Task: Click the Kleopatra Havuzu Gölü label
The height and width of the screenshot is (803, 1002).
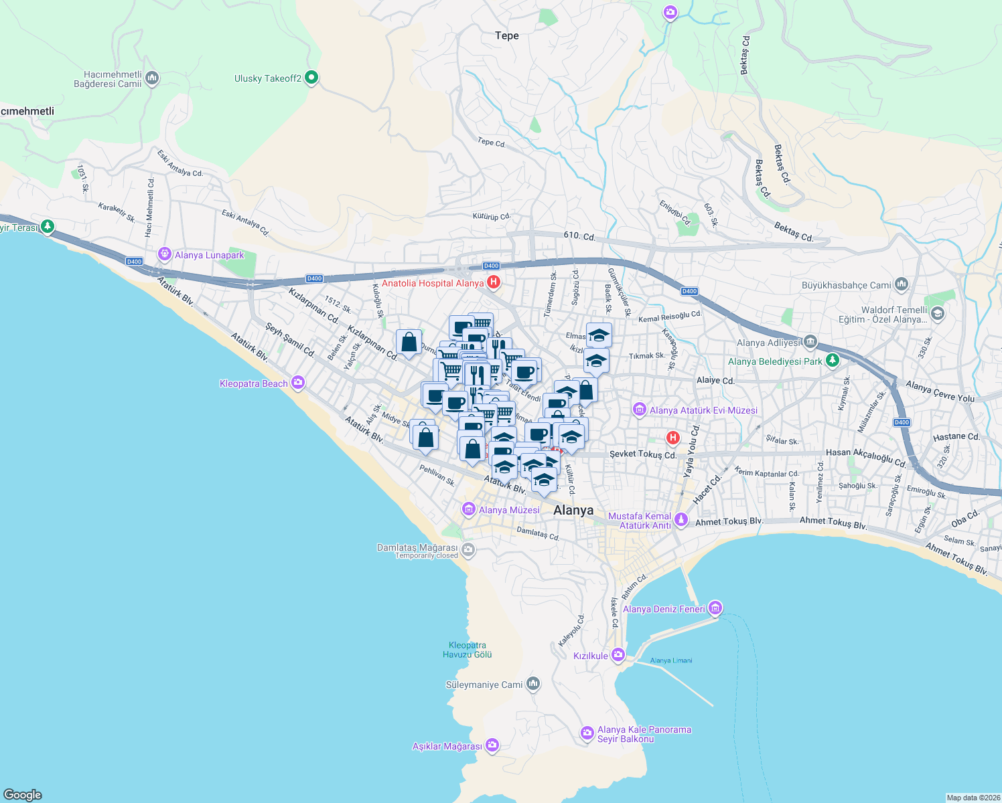Action: [468, 650]
